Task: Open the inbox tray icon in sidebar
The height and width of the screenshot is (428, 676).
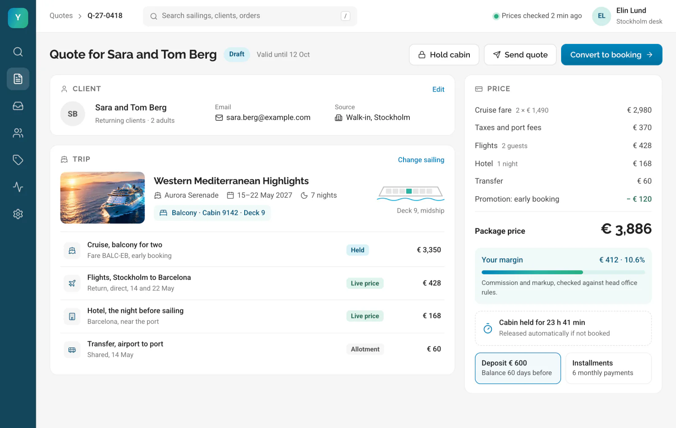Action: [18, 106]
